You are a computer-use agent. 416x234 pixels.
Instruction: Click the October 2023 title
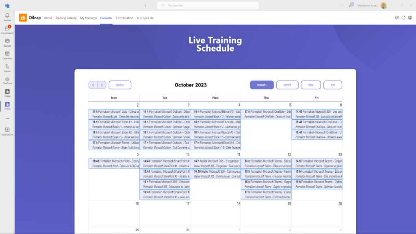click(x=191, y=85)
